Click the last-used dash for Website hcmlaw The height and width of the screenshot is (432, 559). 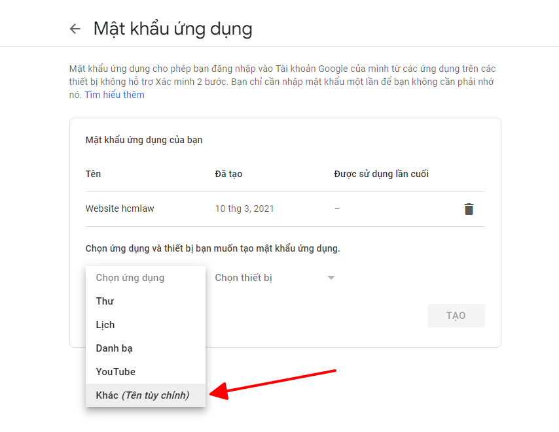(x=337, y=208)
